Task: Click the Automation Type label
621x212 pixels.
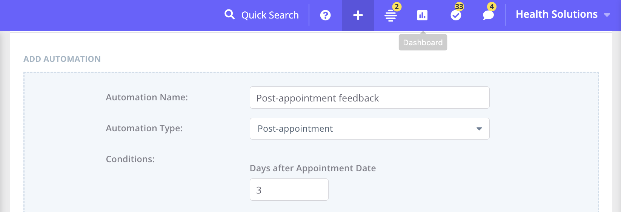Action: [144, 128]
